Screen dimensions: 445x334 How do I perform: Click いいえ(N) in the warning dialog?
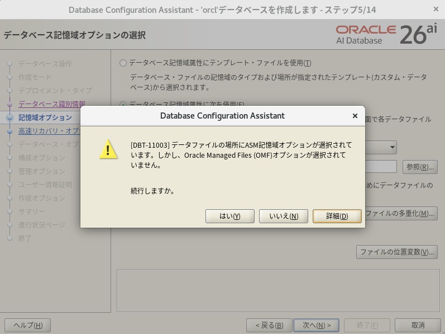[x=284, y=217]
